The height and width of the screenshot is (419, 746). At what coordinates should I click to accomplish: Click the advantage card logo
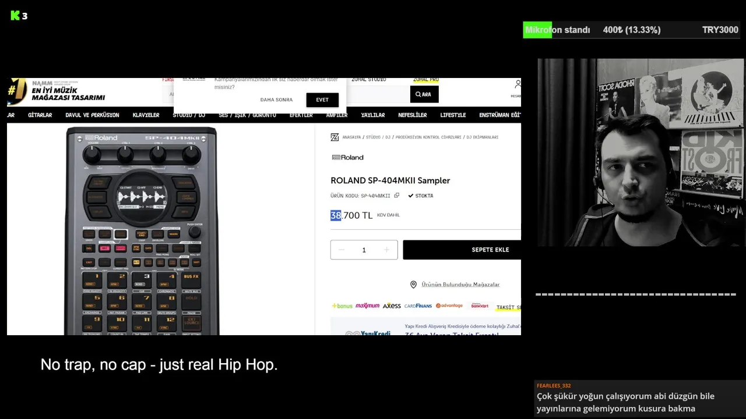pyautogui.click(x=449, y=306)
